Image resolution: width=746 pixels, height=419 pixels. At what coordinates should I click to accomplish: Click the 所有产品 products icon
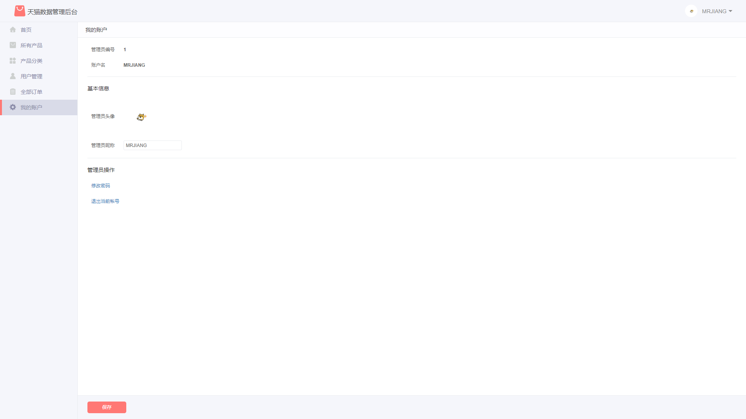pyautogui.click(x=13, y=45)
